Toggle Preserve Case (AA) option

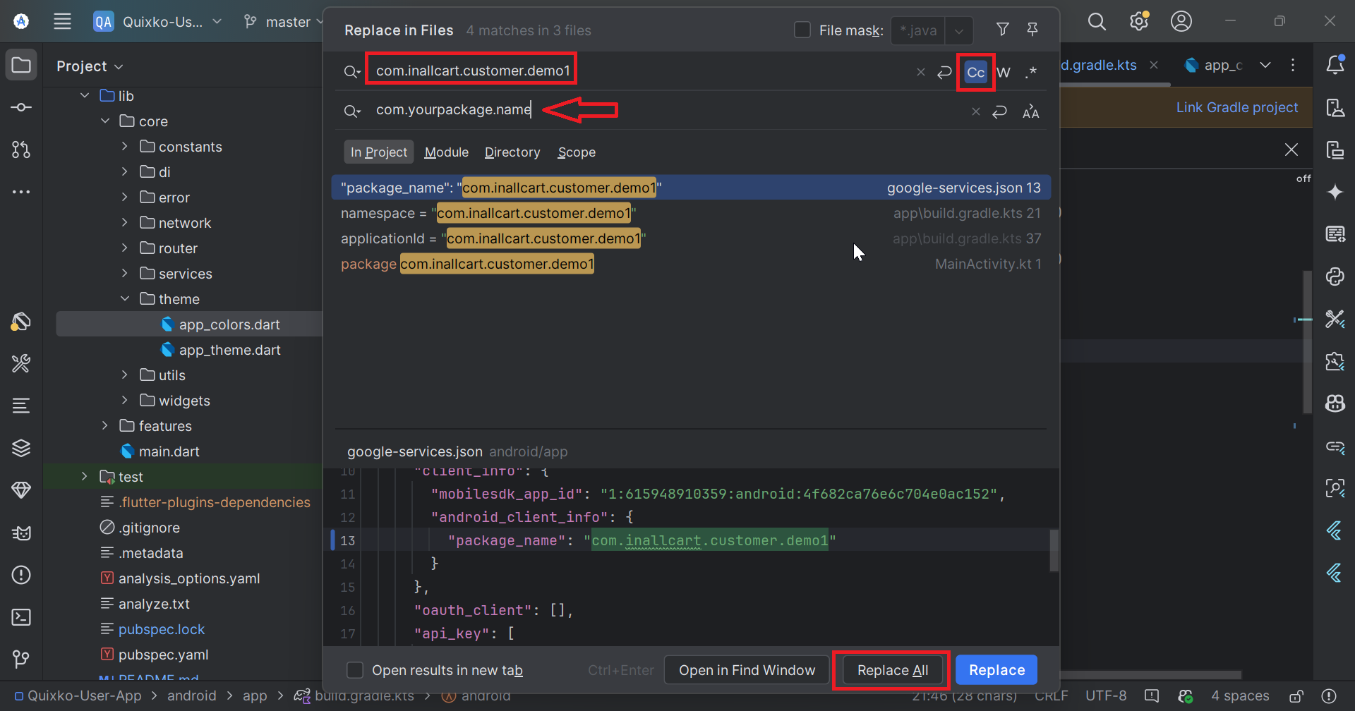[1031, 111]
